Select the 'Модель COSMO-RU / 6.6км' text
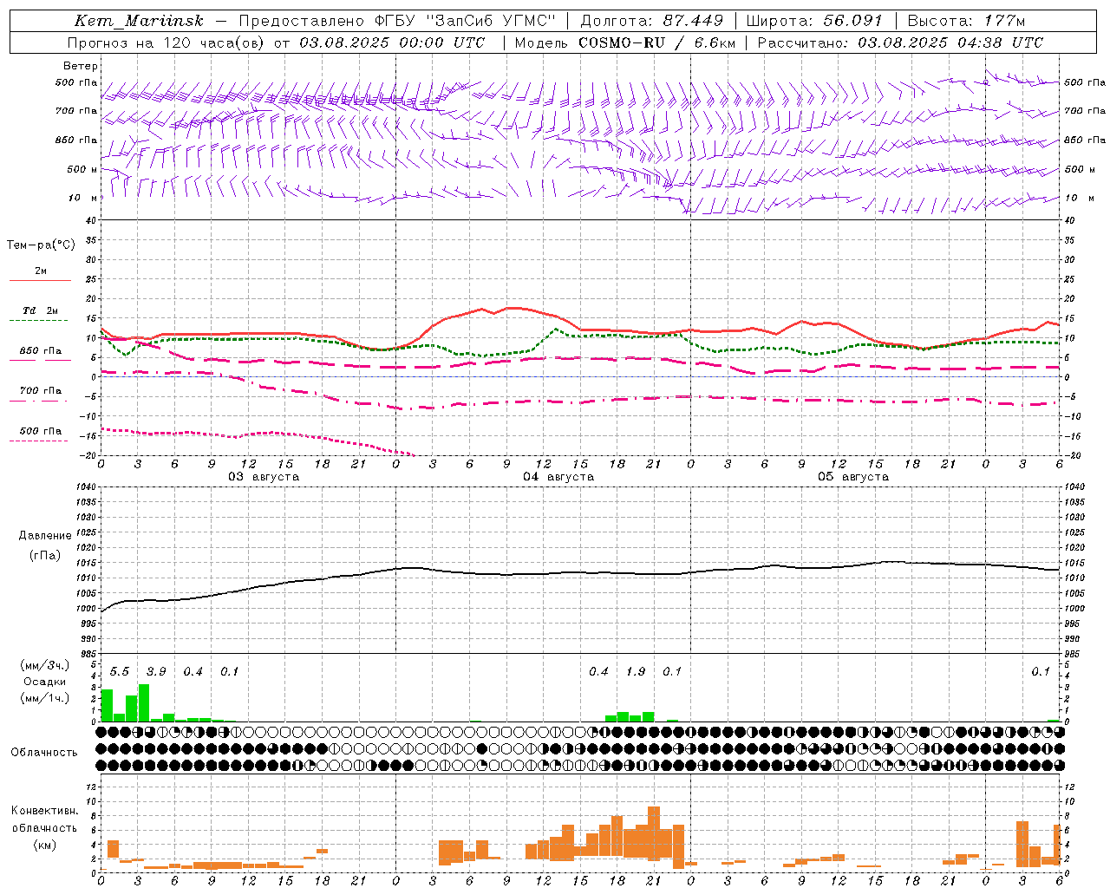Viewport: 1110px width, 888px height. [x=625, y=42]
